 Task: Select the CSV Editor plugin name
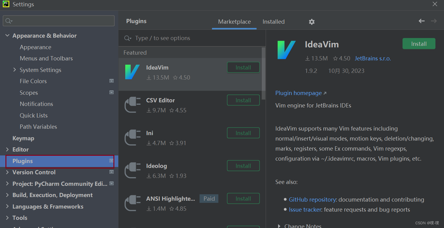[x=160, y=100]
